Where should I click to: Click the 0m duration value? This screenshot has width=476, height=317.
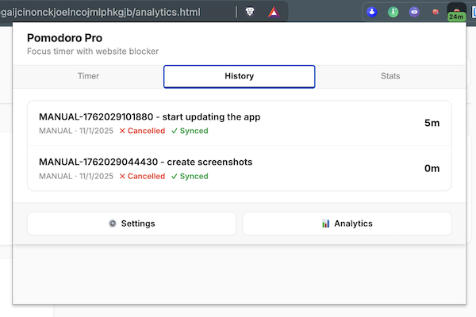(x=432, y=168)
